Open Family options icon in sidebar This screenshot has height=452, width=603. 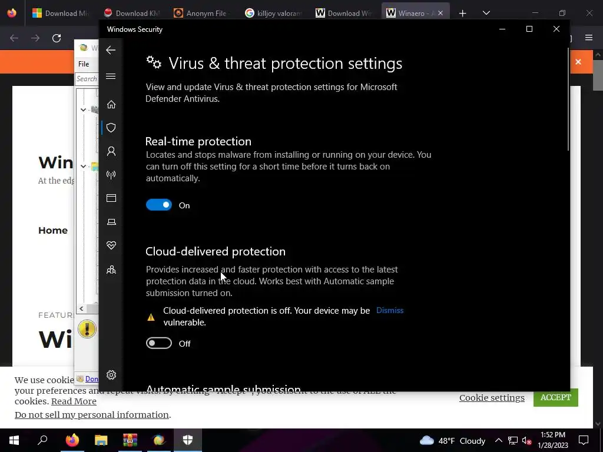[111, 270]
